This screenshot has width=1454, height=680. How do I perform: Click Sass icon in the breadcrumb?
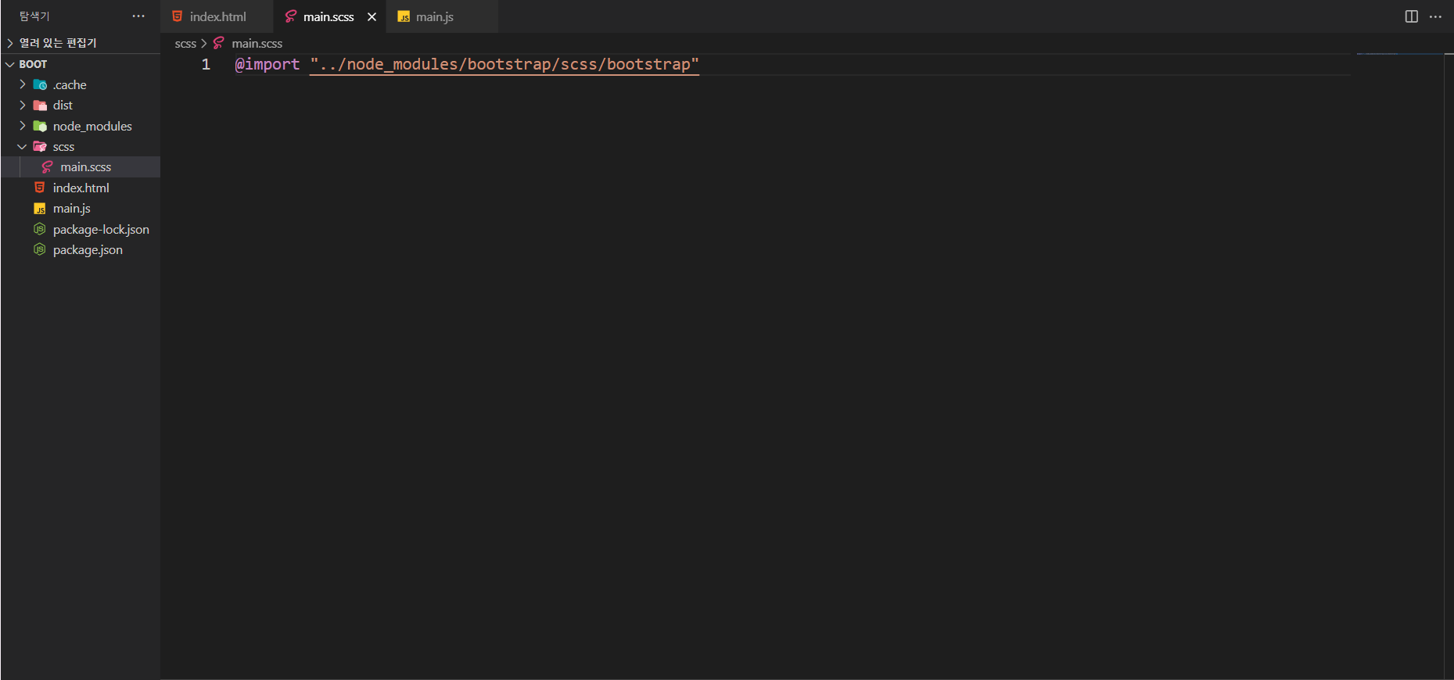(219, 44)
